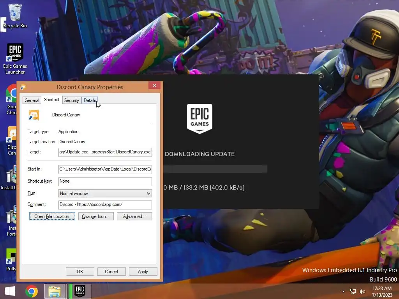Viewport: 399px width, 299px height.
Task: Click in the Comment field
Action: pyautogui.click(x=105, y=205)
